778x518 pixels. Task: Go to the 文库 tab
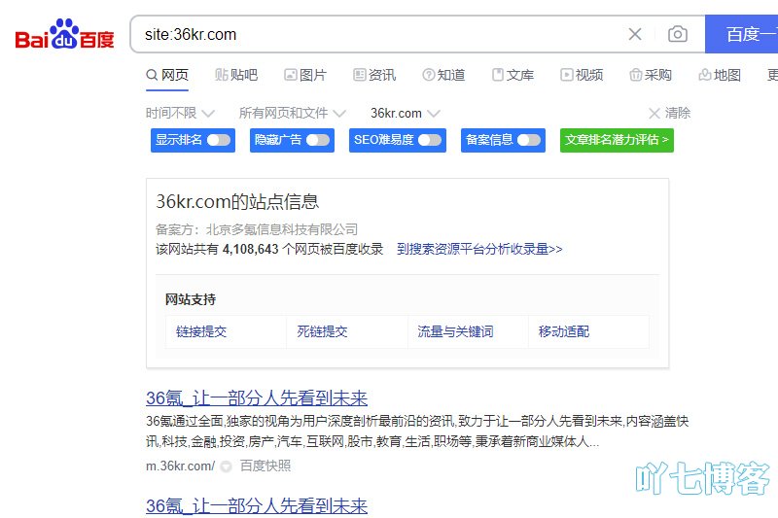click(x=513, y=75)
